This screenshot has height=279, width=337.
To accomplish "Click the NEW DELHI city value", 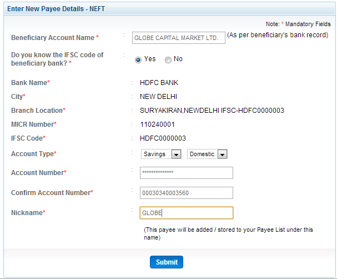I will 158,97.
